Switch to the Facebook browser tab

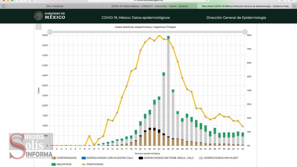tap(54, 6)
